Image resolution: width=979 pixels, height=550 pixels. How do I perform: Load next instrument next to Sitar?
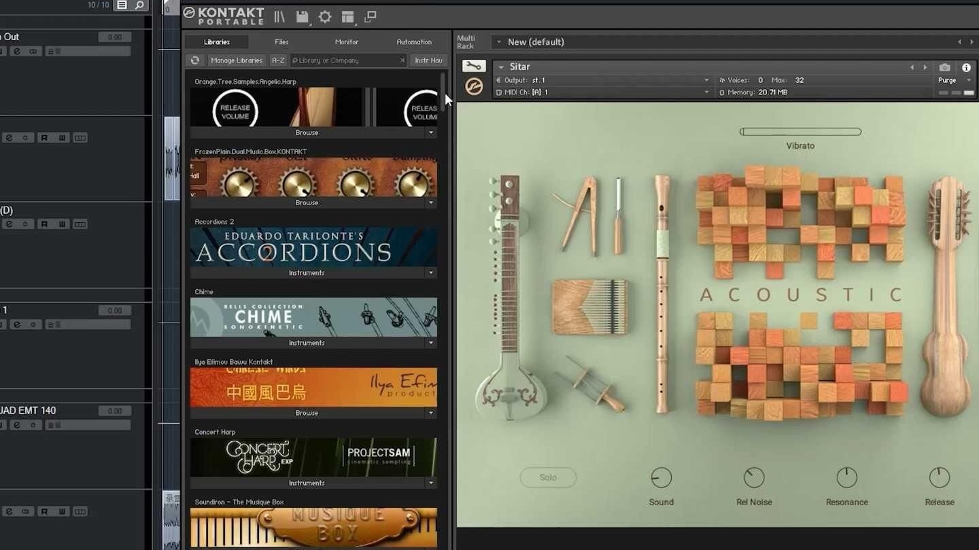point(925,67)
